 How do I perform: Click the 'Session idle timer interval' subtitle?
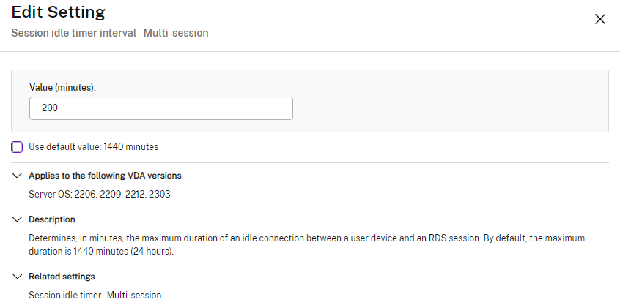(x=110, y=33)
